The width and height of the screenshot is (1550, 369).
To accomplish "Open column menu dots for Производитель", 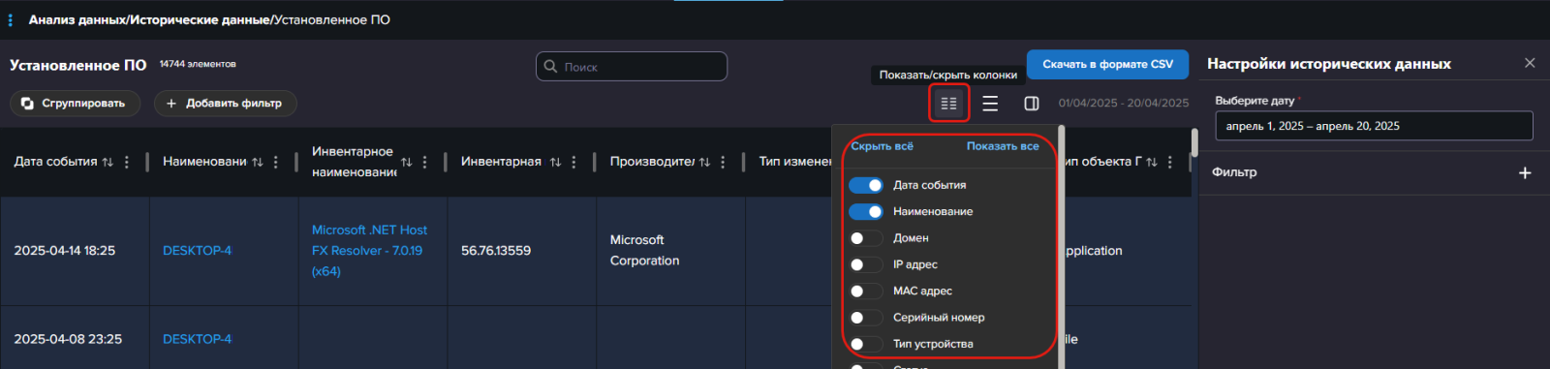I will [724, 162].
